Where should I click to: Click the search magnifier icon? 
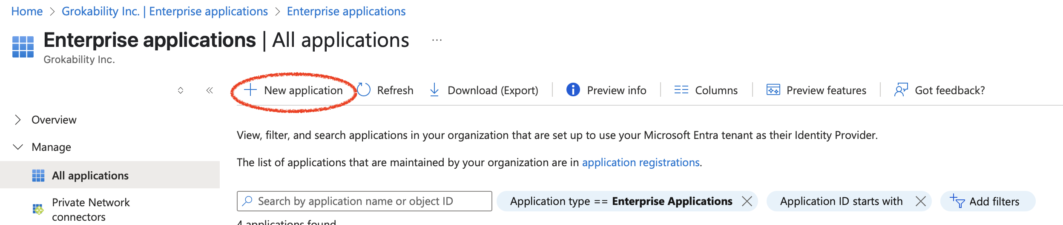247,201
